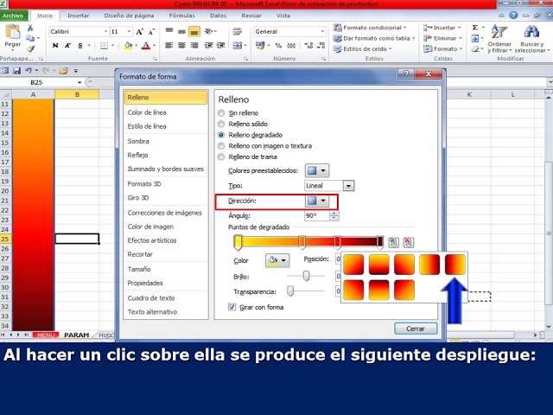Open the Tipo Lineal dropdown
This screenshot has width=553, height=415.
(x=329, y=186)
